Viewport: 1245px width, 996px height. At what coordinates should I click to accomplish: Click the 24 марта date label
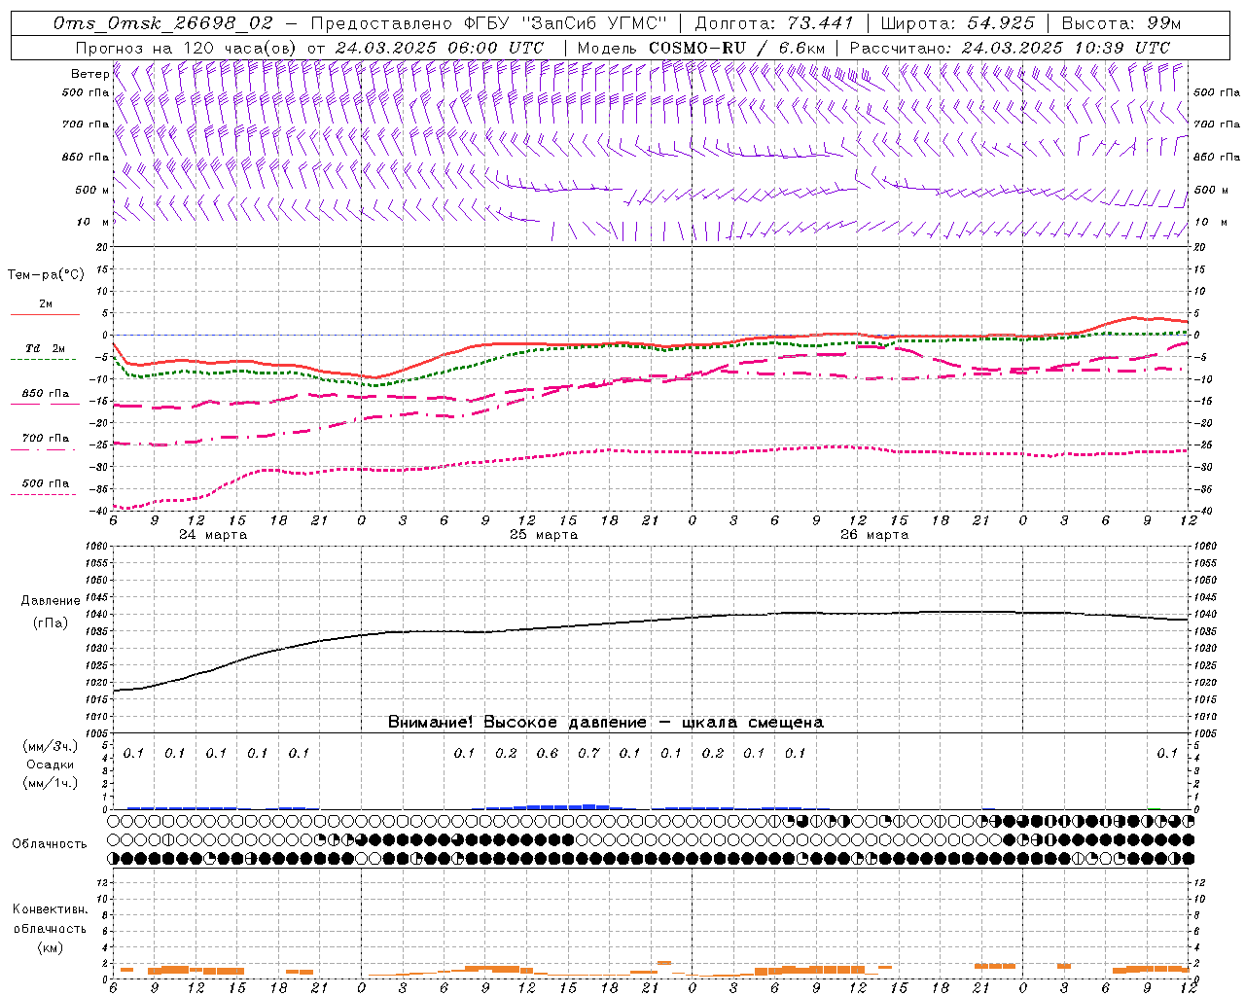pyautogui.click(x=213, y=535)
